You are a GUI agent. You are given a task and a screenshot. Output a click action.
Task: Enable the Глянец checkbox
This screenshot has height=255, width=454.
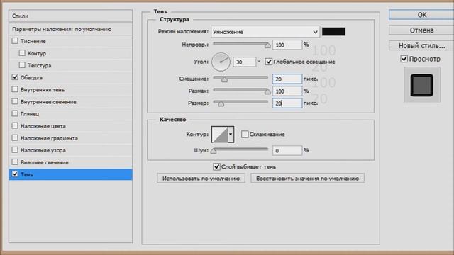coord(15,113)
